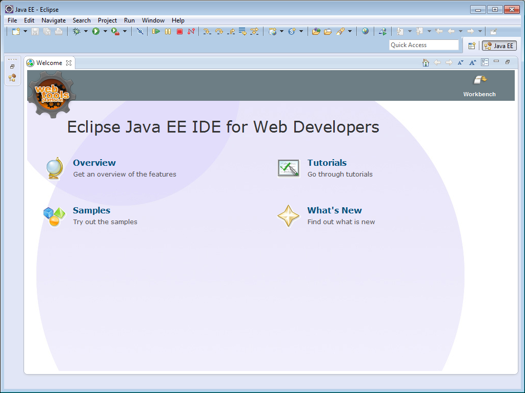Open the Samples link

(91, 210)
